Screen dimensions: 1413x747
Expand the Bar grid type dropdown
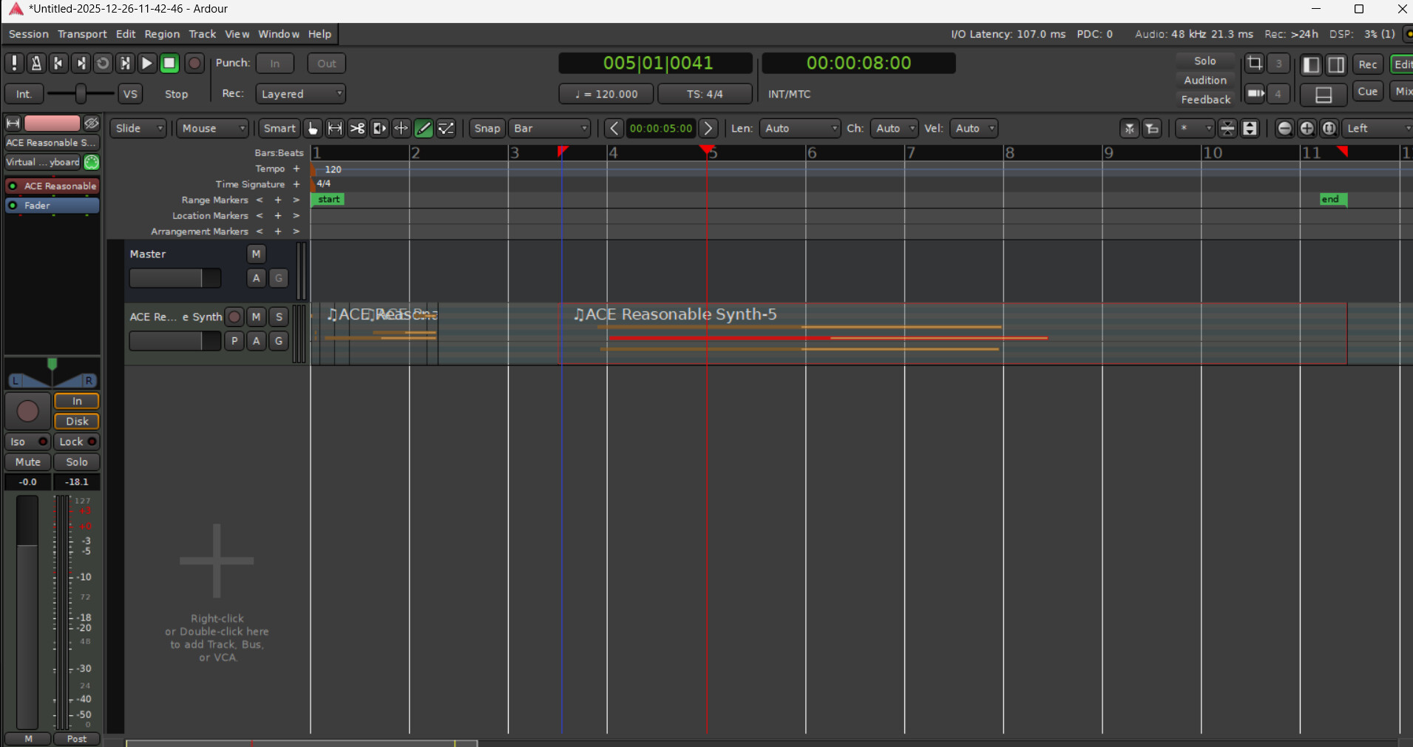[x=551, y=129]
